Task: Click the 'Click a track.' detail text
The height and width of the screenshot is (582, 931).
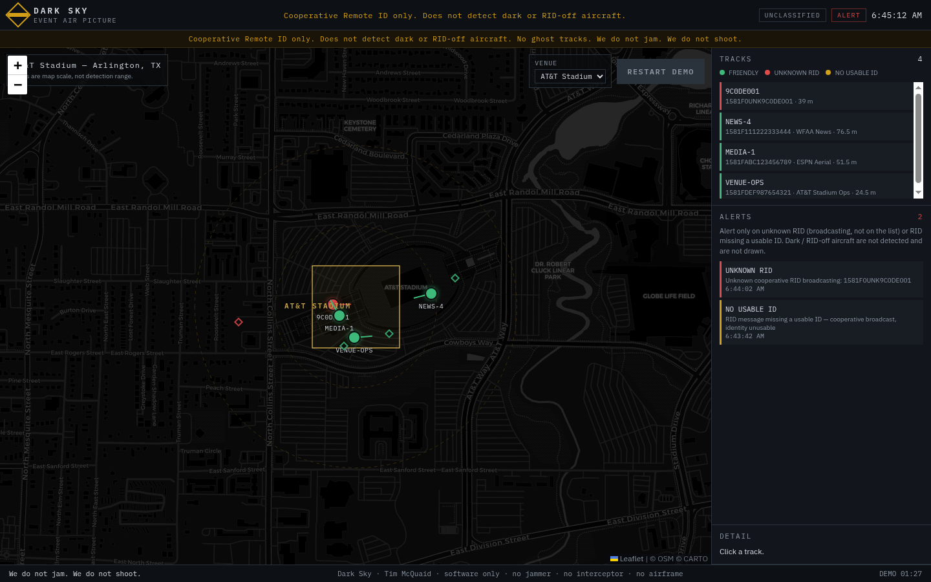Action: click(x=742, y=552)
